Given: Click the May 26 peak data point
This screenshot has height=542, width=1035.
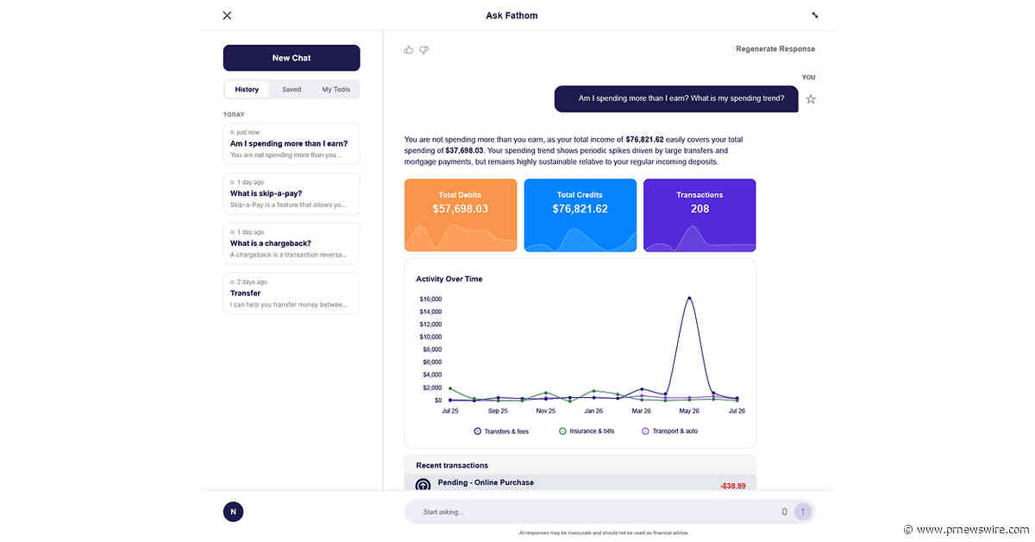Looking at the screenshot, I should click(x=689, y=299).
